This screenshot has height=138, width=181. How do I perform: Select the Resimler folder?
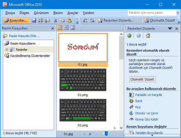(22, 50)
